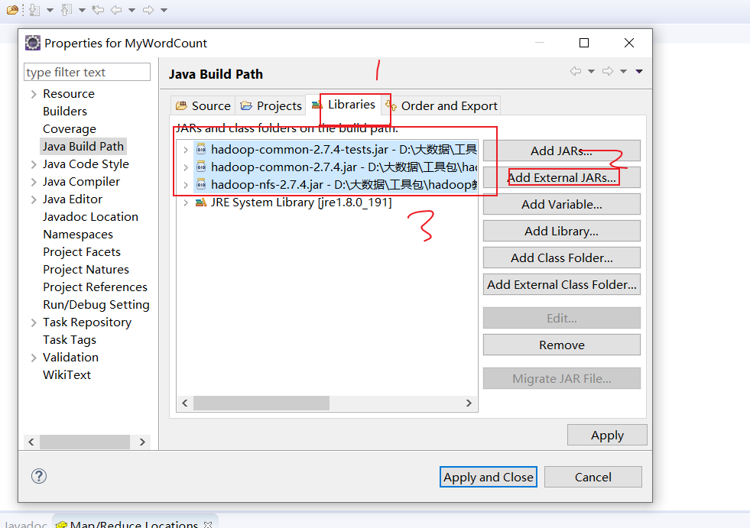750x528 pixels.
Task: Select Coverage in the category tree
Action: click(70, 129)
